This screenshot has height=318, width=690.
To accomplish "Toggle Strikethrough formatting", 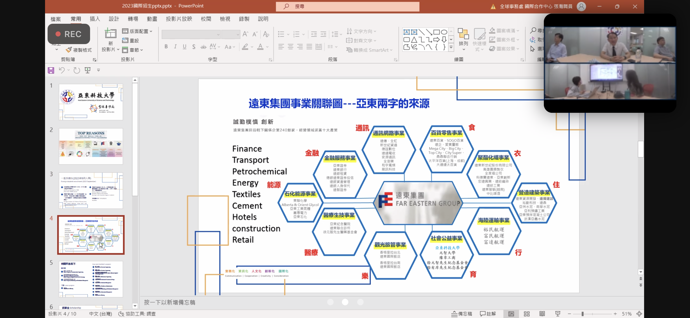I will tap(203, 47).
